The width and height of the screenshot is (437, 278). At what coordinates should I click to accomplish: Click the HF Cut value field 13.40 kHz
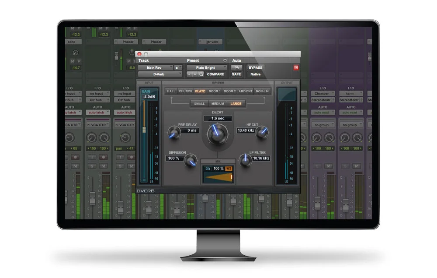click(x=246, y=130)
